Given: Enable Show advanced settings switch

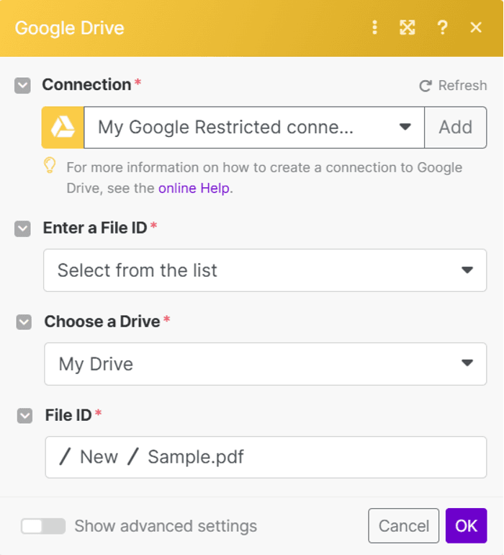Looking at the screenshot, I should (x=43, y=526).
